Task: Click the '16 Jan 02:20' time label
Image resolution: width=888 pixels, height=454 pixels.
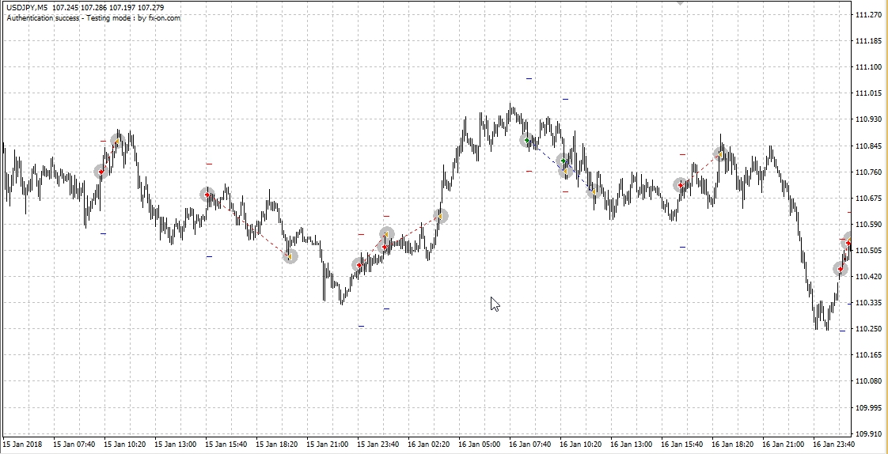Action: point(429,445)
